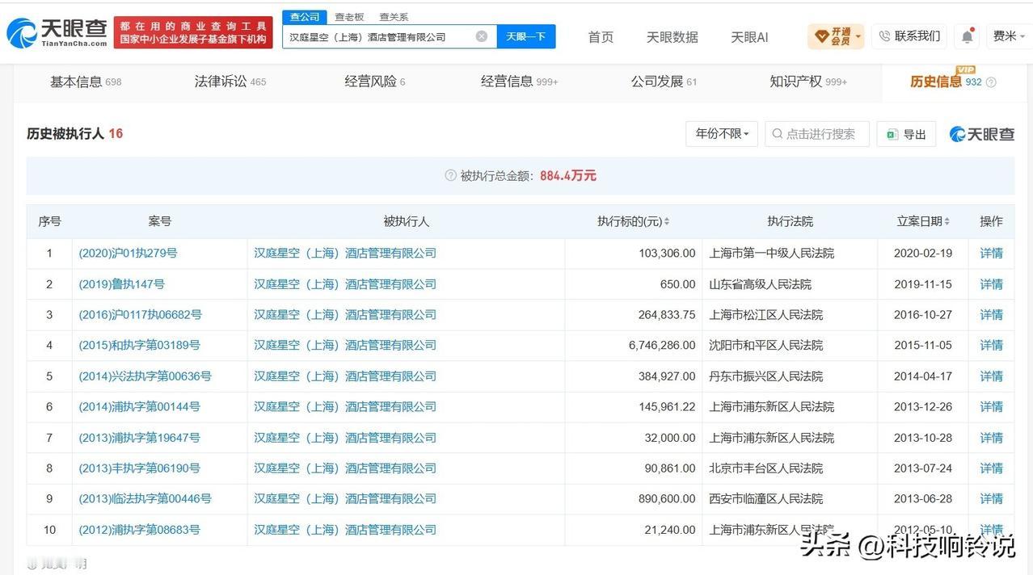Click the TianYanCha logo at top left
The width and height of the screenshot is (1033, 575).
pyautogui.click(x=57, y=32)
